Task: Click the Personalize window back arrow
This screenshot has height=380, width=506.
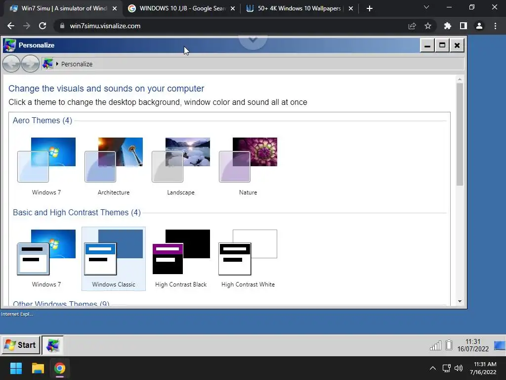Action: pyautogui.click(x=11, y=64)
